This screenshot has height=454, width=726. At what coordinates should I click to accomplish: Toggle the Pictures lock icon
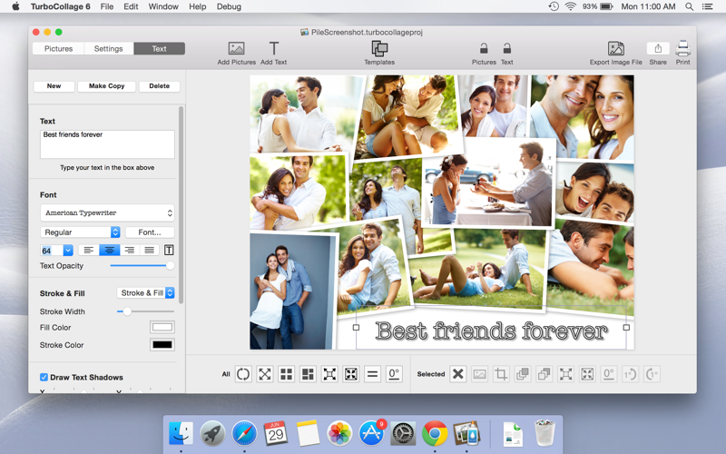(484, 49)
